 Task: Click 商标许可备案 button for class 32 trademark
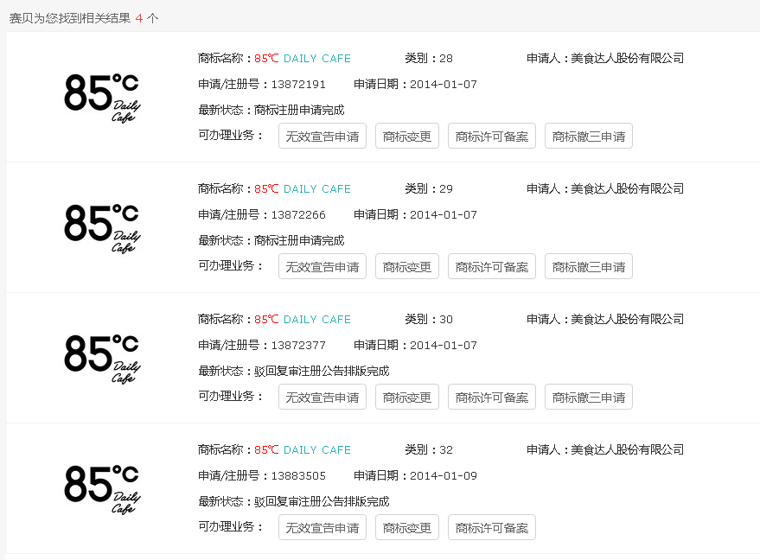492,527
